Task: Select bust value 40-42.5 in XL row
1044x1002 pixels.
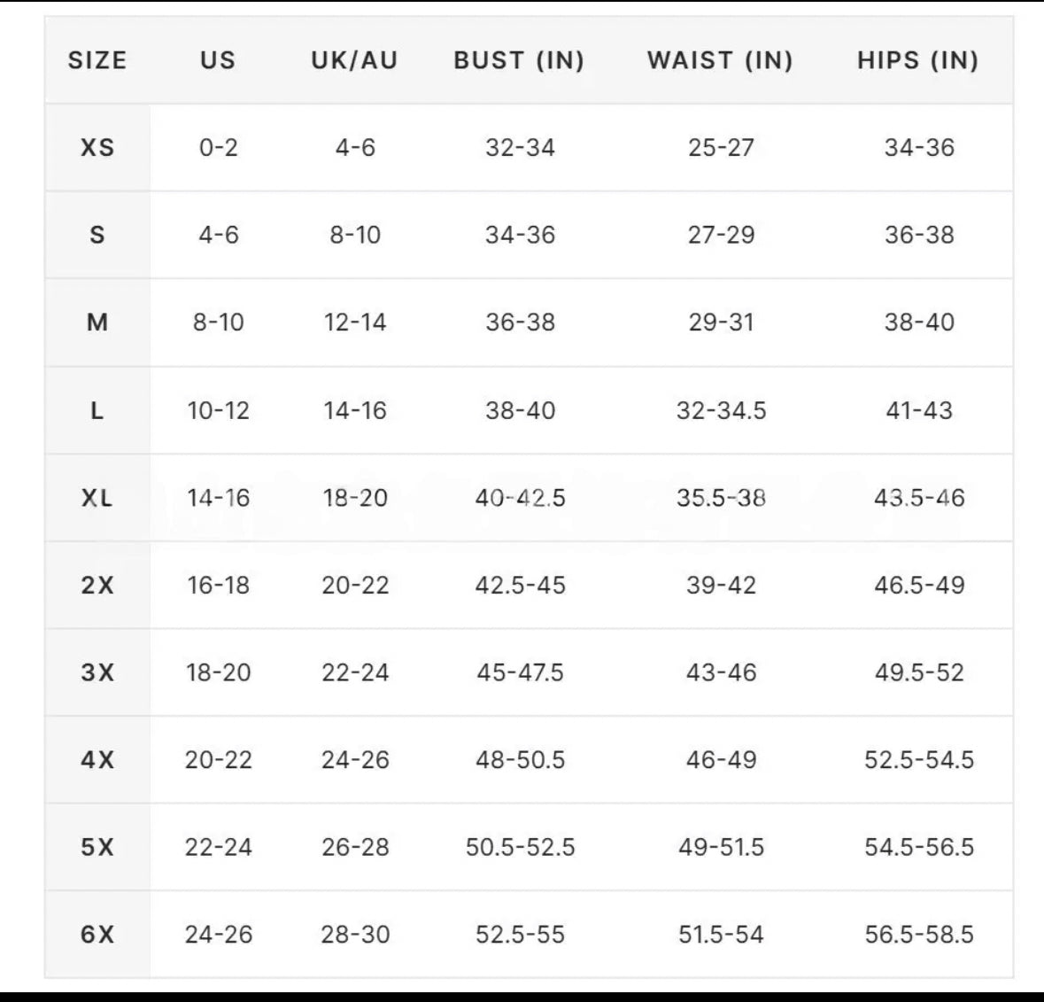Action: 520,498
